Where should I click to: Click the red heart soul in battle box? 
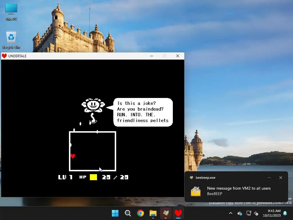73,156
